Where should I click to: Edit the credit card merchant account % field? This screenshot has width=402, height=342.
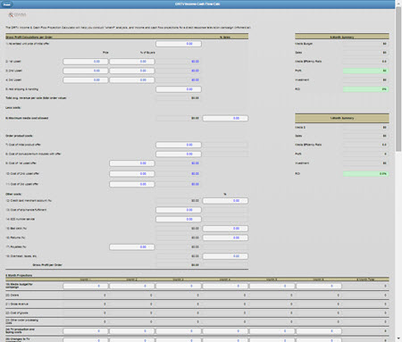click(x=225, y=201)
